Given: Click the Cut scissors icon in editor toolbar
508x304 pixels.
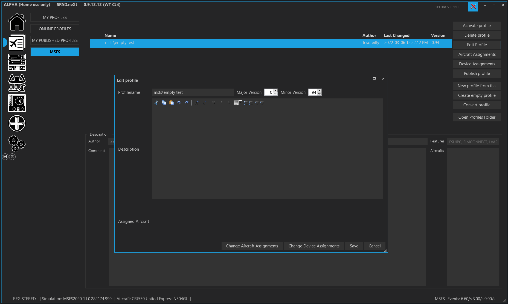Looking at the screenshot, I should click(156, 103).
